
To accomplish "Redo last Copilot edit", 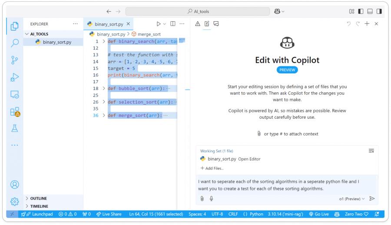I will [358, 24].
